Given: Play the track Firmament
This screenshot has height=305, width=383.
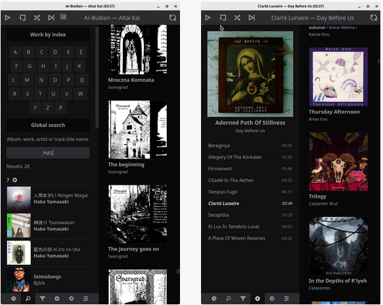Looking at the screenshot, I should 250,169.
